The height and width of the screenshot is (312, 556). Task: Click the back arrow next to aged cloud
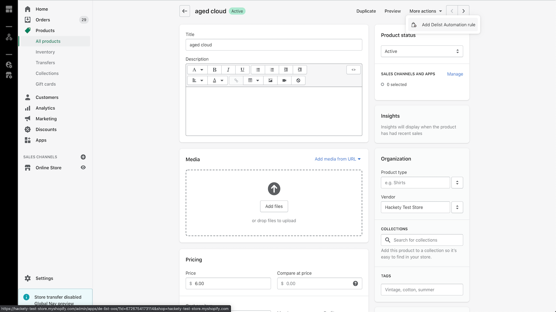pyautogui.click(x=185, y=11)
